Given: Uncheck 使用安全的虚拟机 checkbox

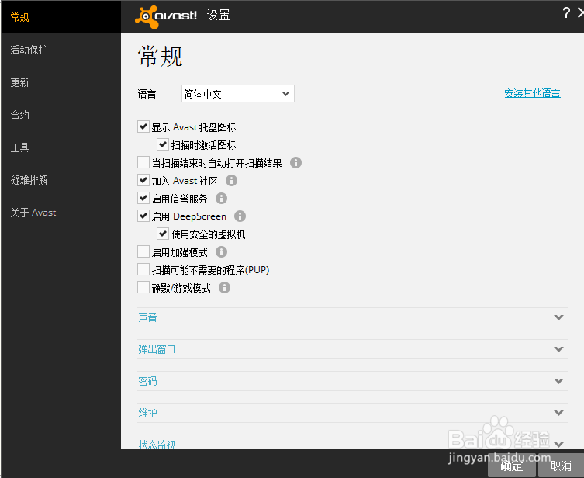Looking at the screenshot, I should [163, 234].
